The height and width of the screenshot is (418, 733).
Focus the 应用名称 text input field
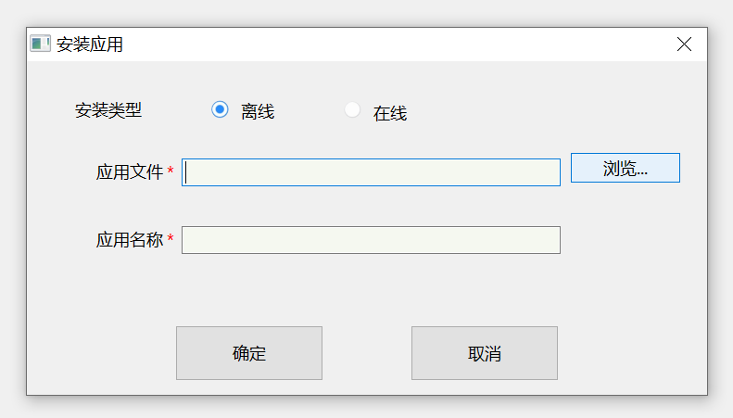371,240
